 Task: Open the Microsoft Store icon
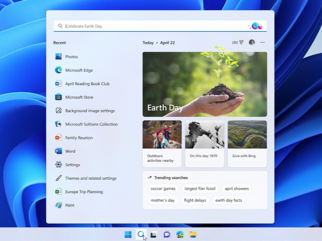pos(59,97)
